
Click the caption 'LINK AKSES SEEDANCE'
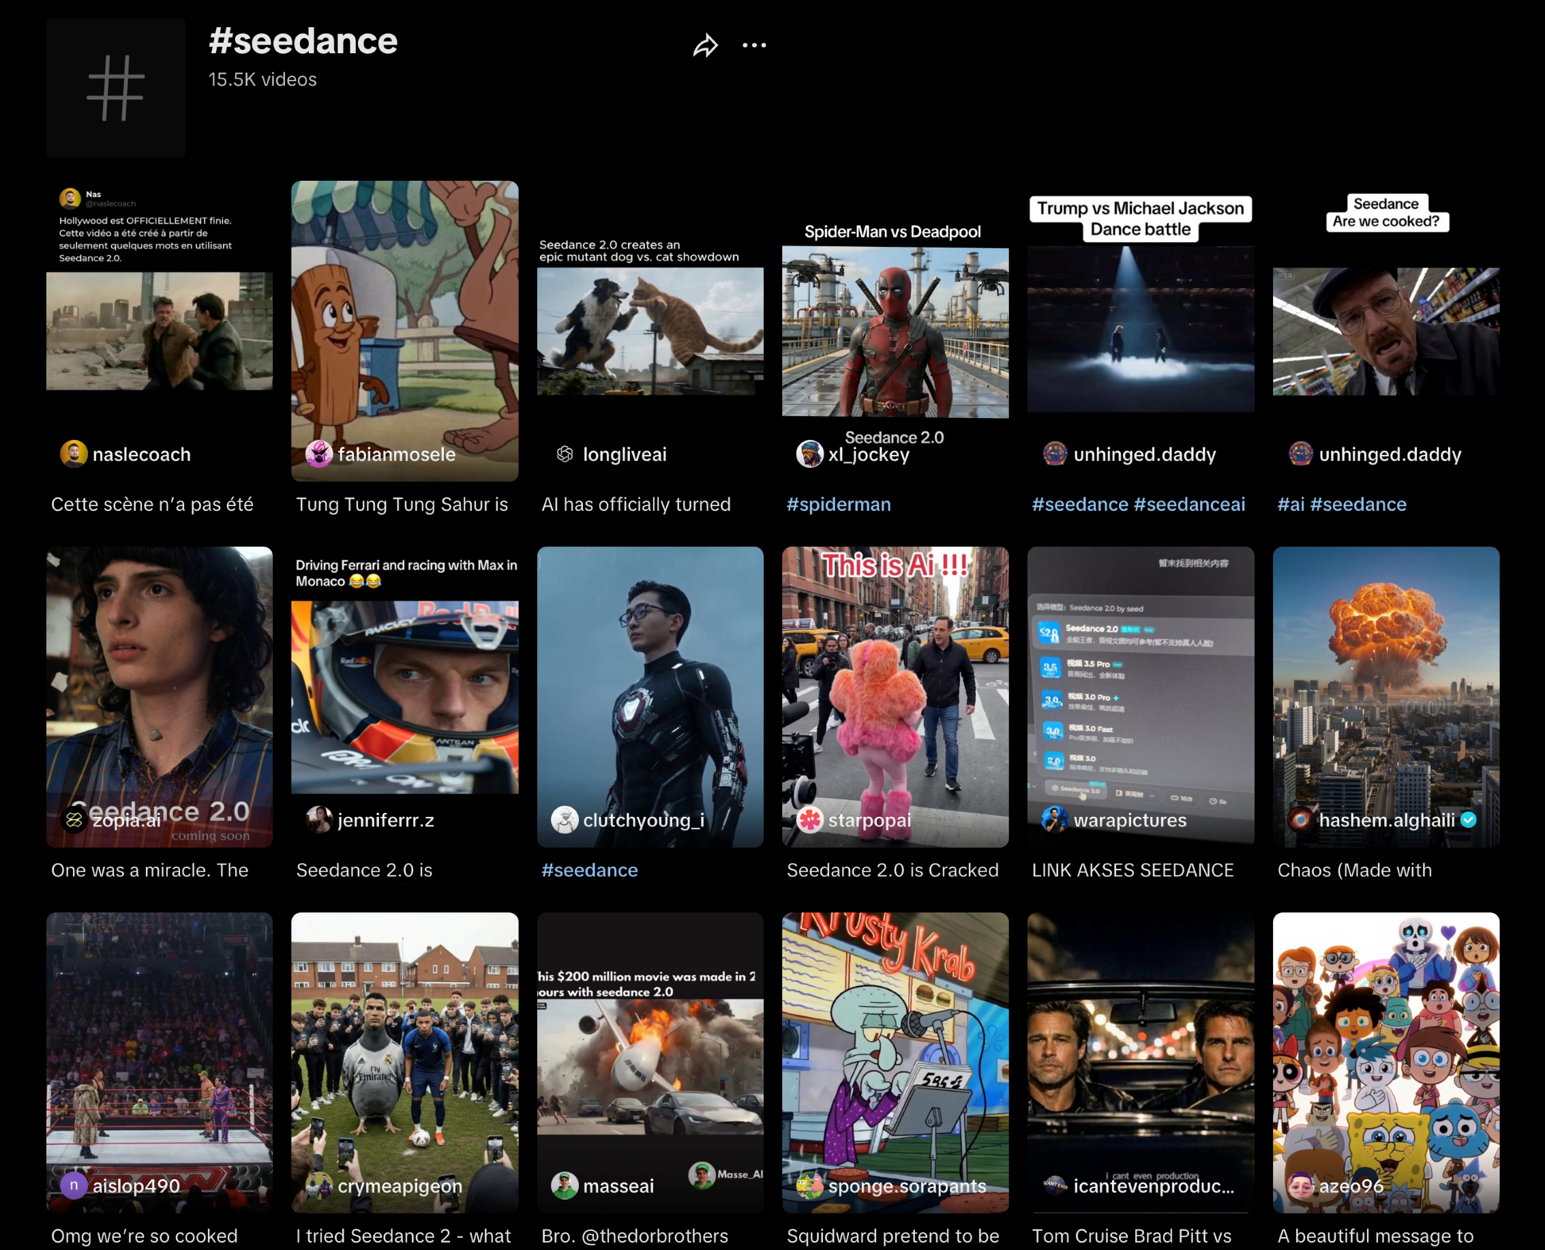point(1133,871)
